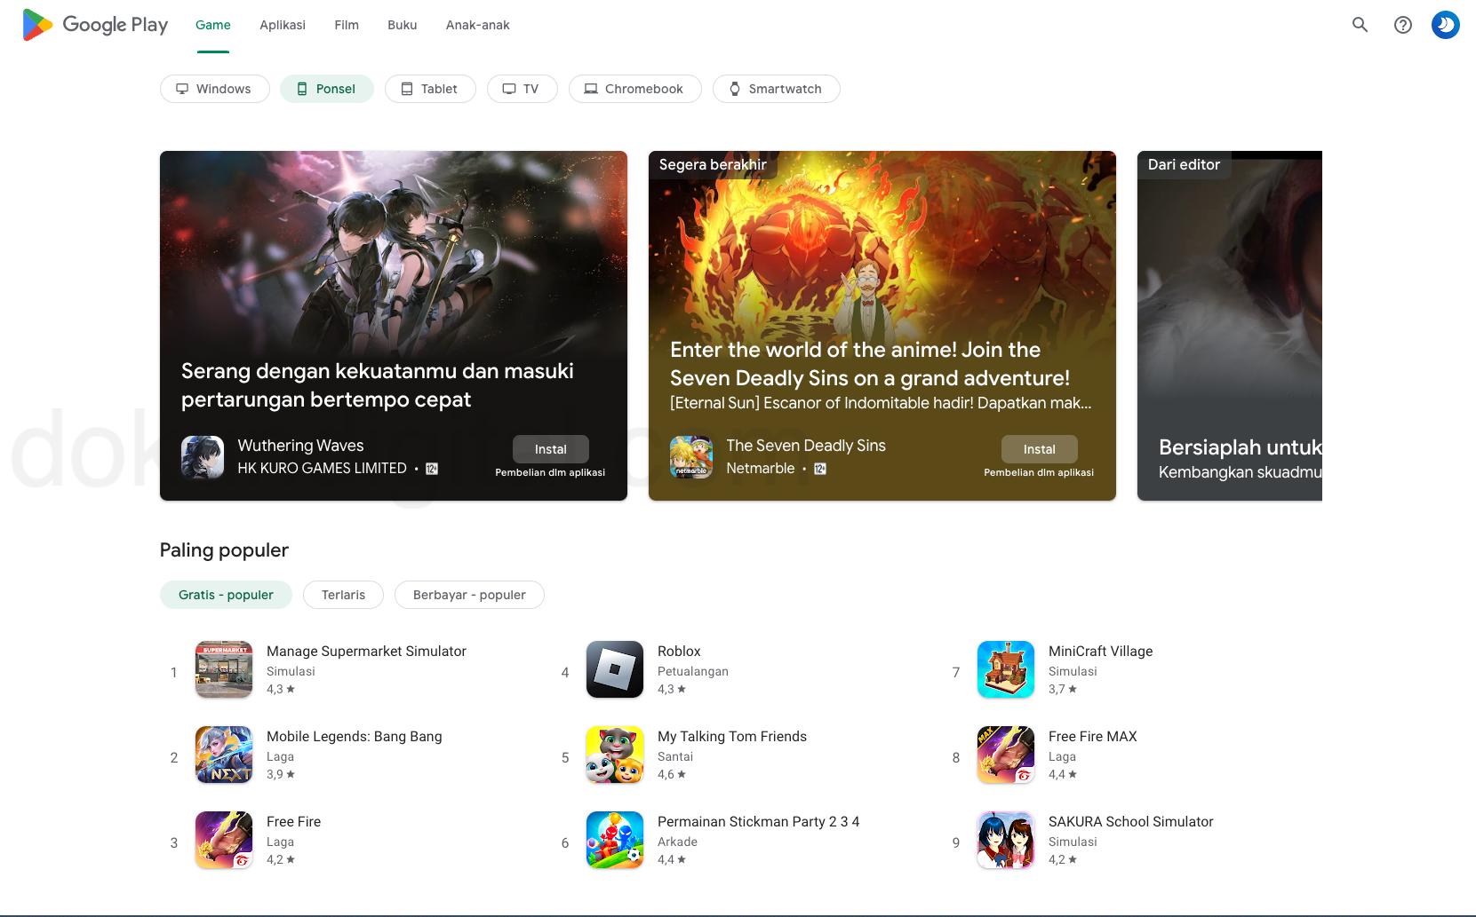Install The Seven Deadly Sins
Screen dimensions: 1476x917
[x=1039, y=449]
